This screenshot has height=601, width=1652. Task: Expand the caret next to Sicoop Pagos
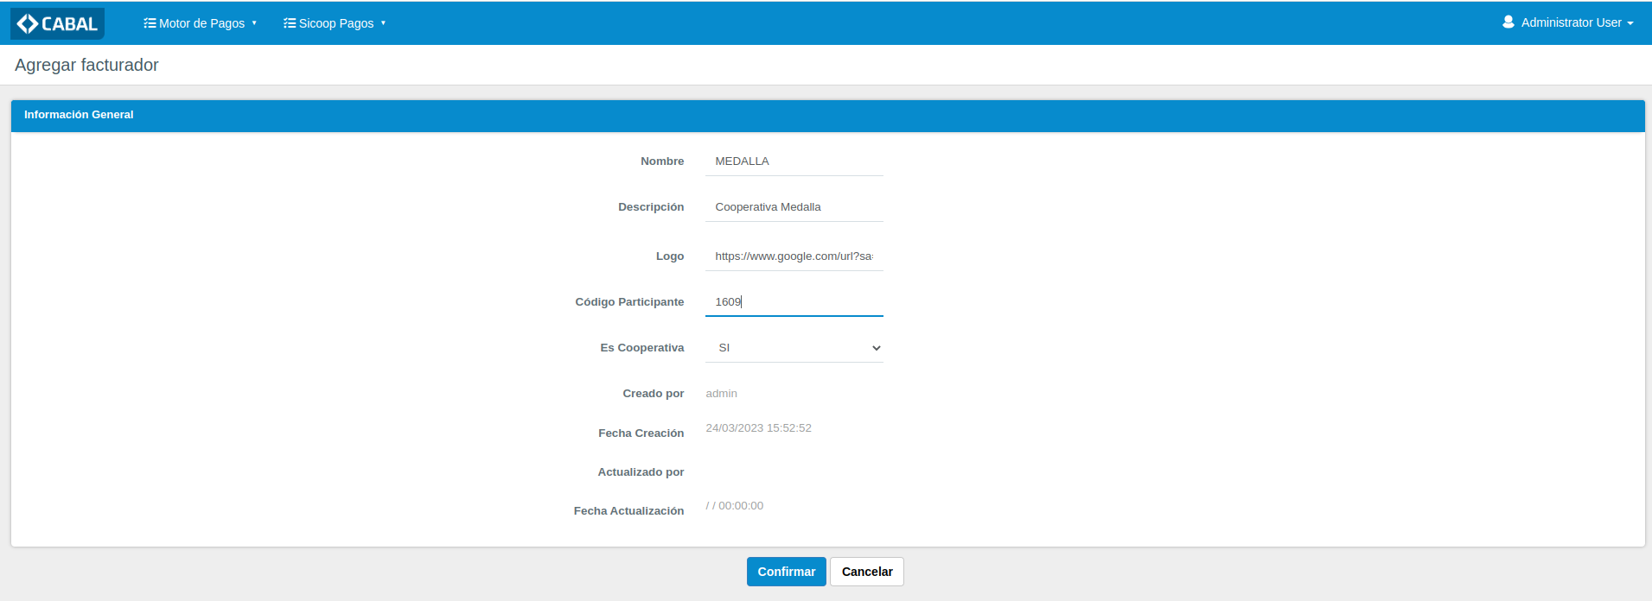pyautogui.click(x=383, y=23)
